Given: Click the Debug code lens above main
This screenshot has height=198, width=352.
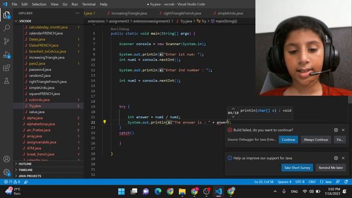Looking at the screenshot, I should pos(124,29).
